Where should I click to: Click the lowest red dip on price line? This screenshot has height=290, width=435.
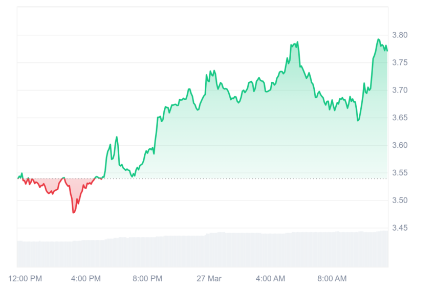tap(74, 212)
